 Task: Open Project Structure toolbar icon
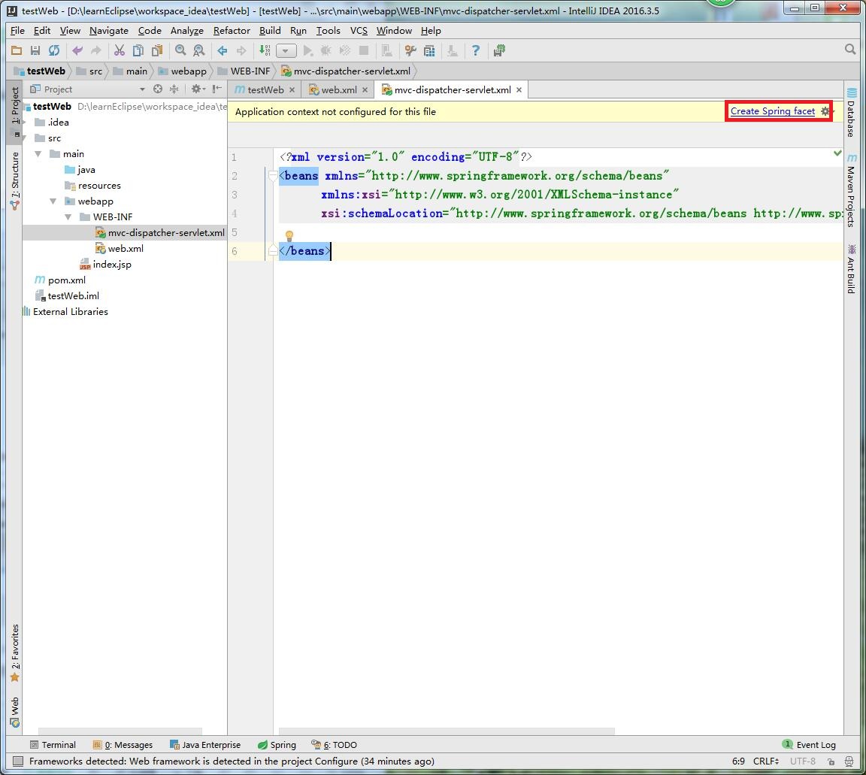click(x=429, y=51)
